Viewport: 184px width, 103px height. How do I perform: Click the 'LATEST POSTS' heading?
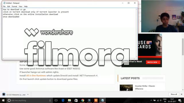tap(130, 78)
